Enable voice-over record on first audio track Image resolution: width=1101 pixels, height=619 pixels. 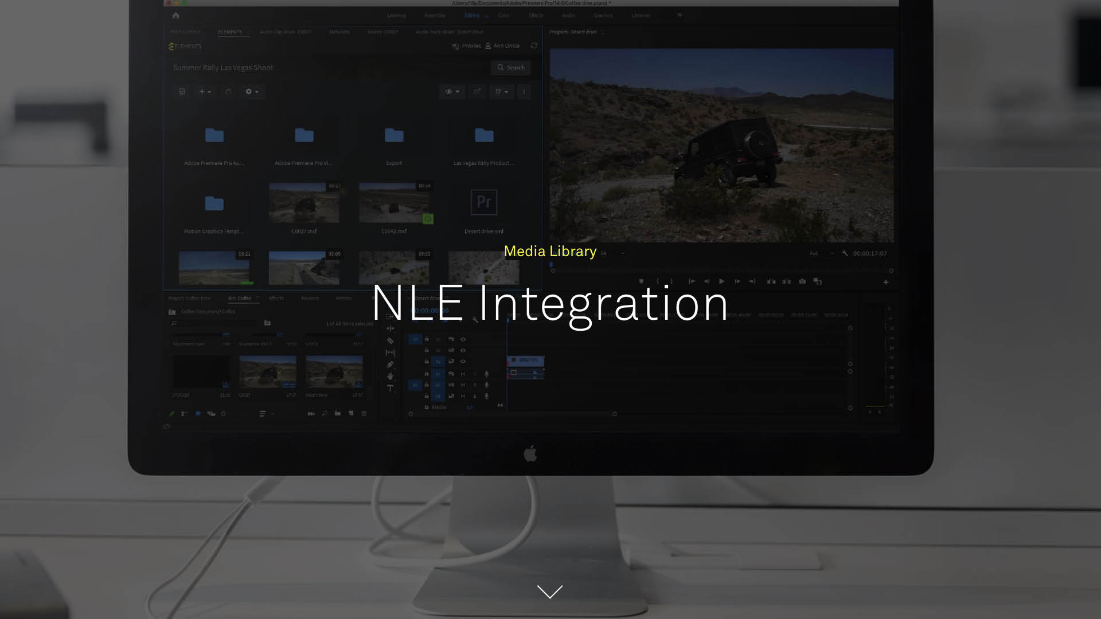[487, 374]
